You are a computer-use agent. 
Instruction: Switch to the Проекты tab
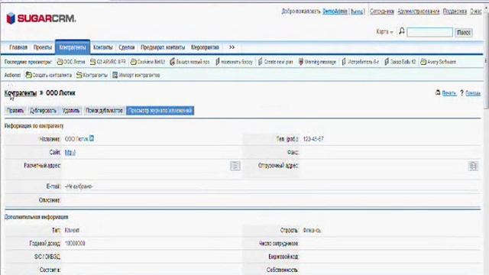(x=43, y=47)
